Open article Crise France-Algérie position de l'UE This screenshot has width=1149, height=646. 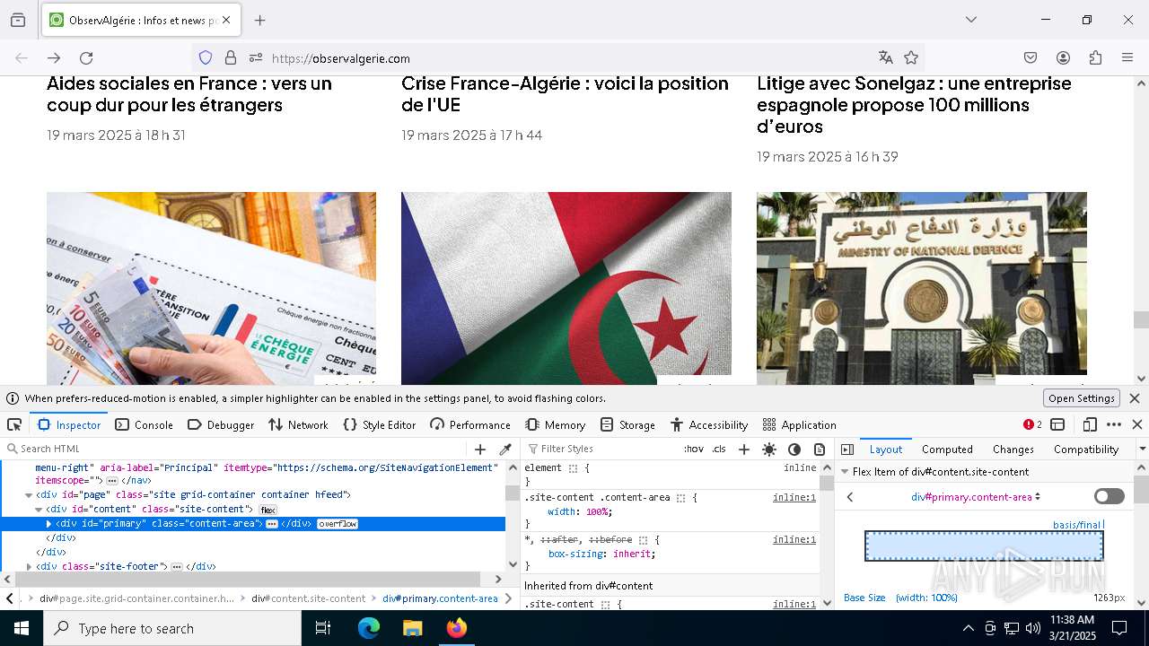pos(565,94)
